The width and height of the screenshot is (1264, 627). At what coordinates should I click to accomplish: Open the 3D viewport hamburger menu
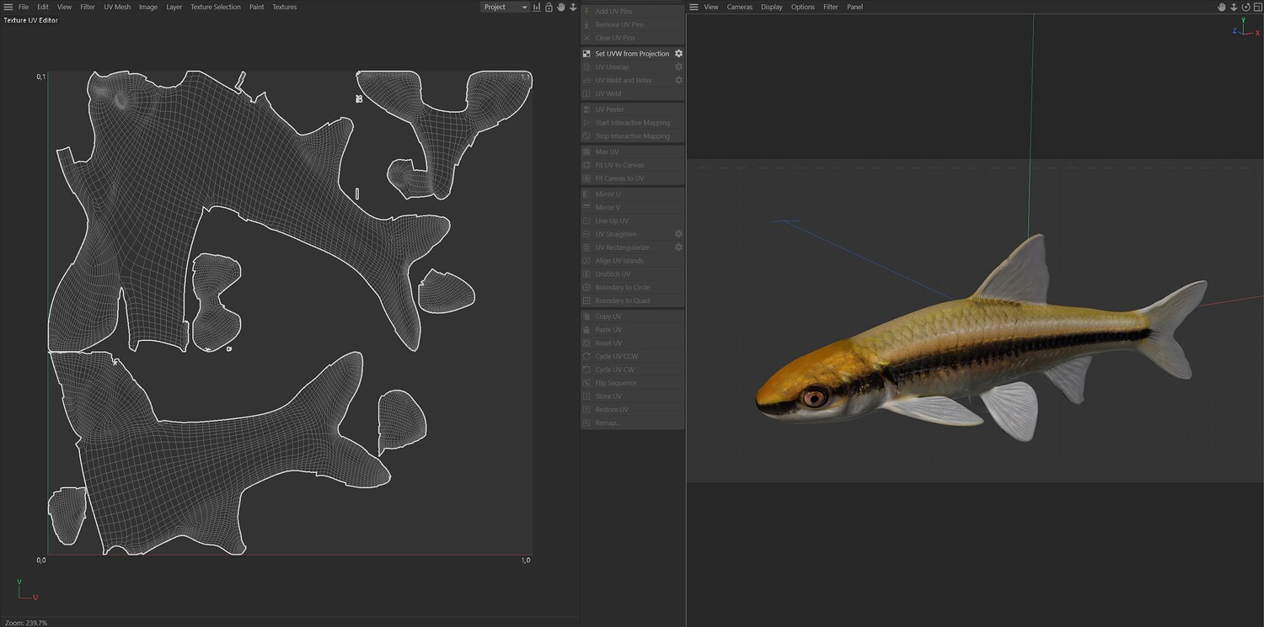click(694, 7)
